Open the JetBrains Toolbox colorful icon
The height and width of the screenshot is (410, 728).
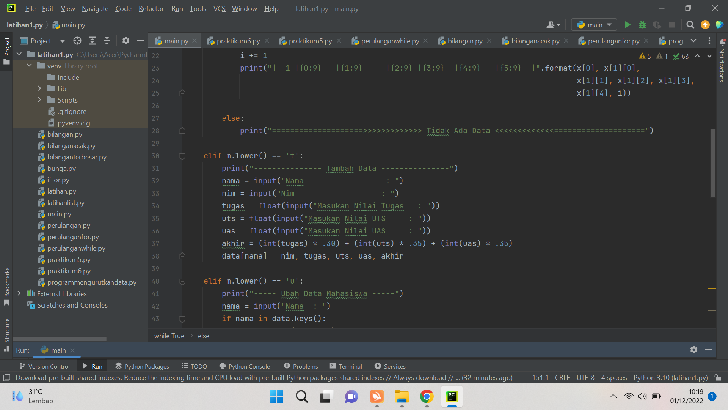tap(719, 25)
